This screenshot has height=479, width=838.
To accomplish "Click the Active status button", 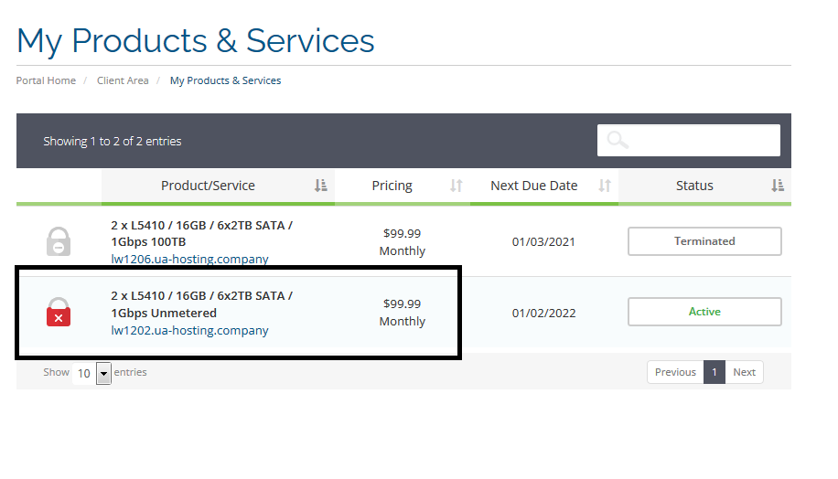I will pos(704,312).
